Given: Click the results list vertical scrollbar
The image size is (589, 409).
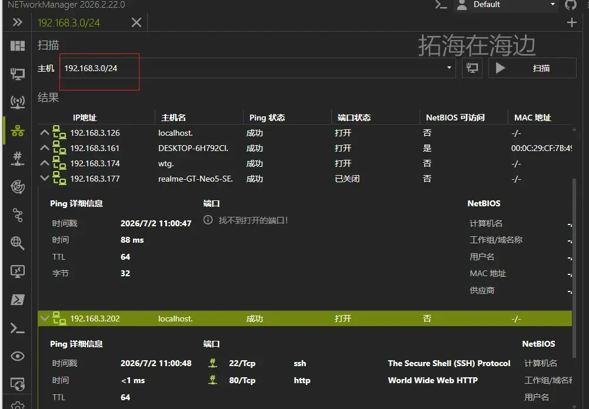Looking at the screenshot, I should pos(574,268).
